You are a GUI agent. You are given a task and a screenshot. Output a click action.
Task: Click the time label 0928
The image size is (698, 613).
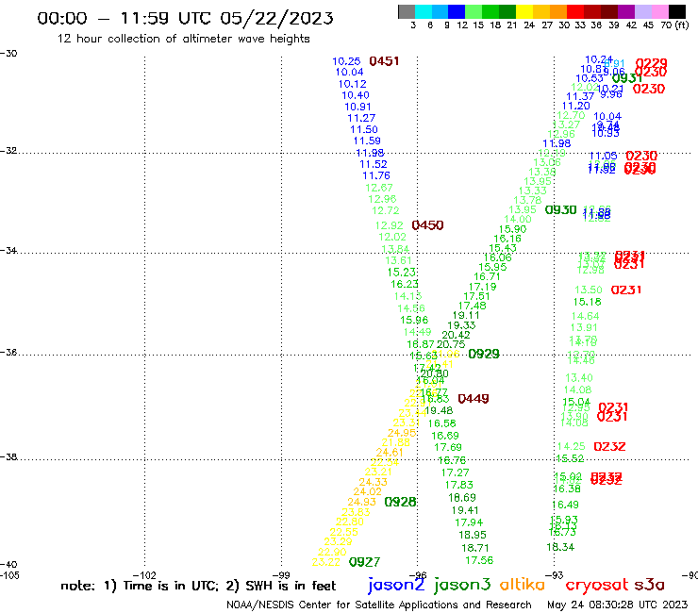(400, 502)
